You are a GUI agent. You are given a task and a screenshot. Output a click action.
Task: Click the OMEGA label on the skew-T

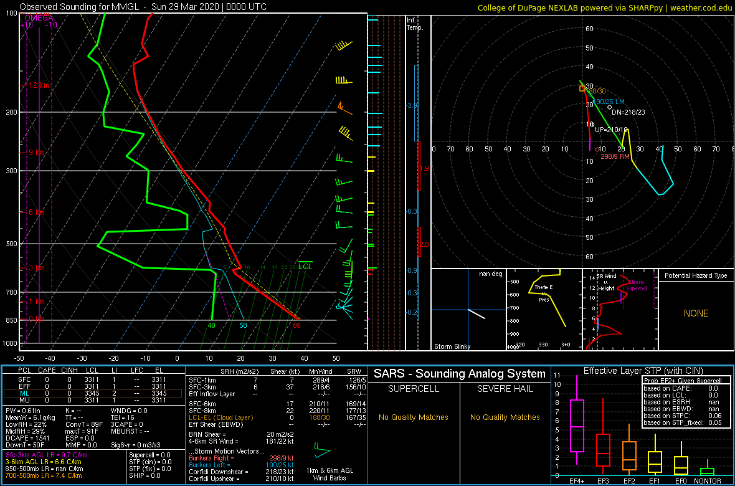pyautogui.click(x=38, y=18)
